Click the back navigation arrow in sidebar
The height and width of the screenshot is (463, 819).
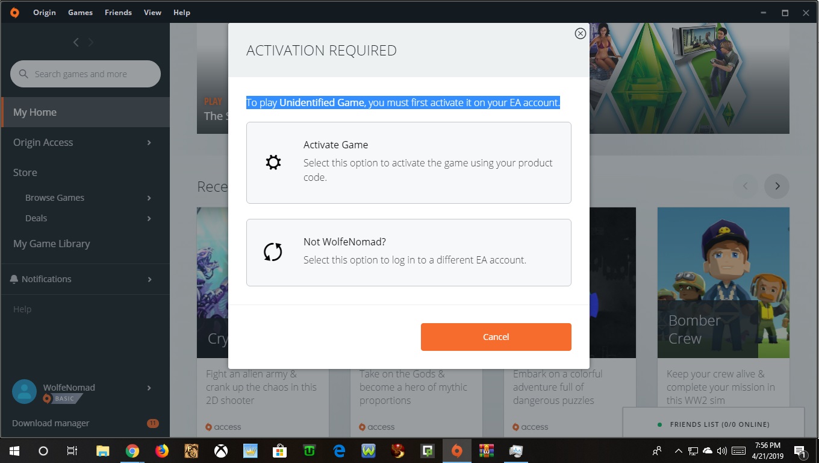pyautogui.click(x=76, y=42)
